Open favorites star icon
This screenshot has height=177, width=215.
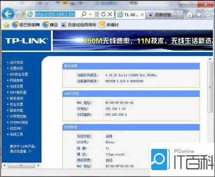(199, 14)
